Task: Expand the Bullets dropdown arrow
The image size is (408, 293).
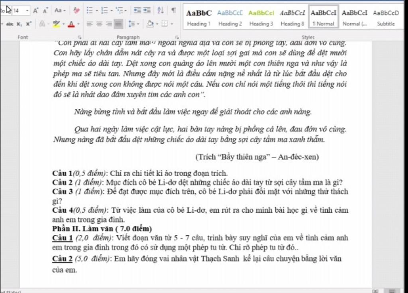Action: coord(96,11)
